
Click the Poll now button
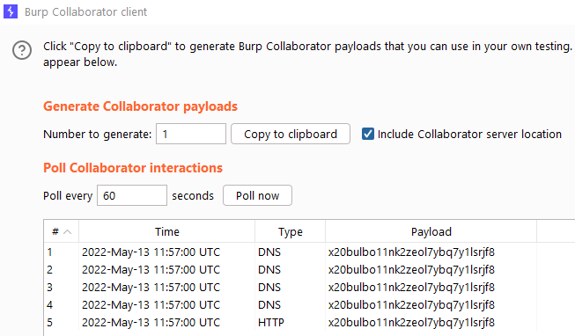[257, 195]
